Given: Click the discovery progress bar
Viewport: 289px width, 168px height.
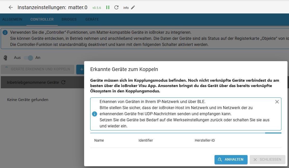Looking at the screenshot, I should [x=186, y=133].
